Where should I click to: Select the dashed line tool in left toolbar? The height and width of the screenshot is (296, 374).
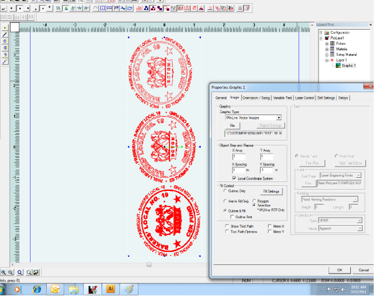(4, 62)
